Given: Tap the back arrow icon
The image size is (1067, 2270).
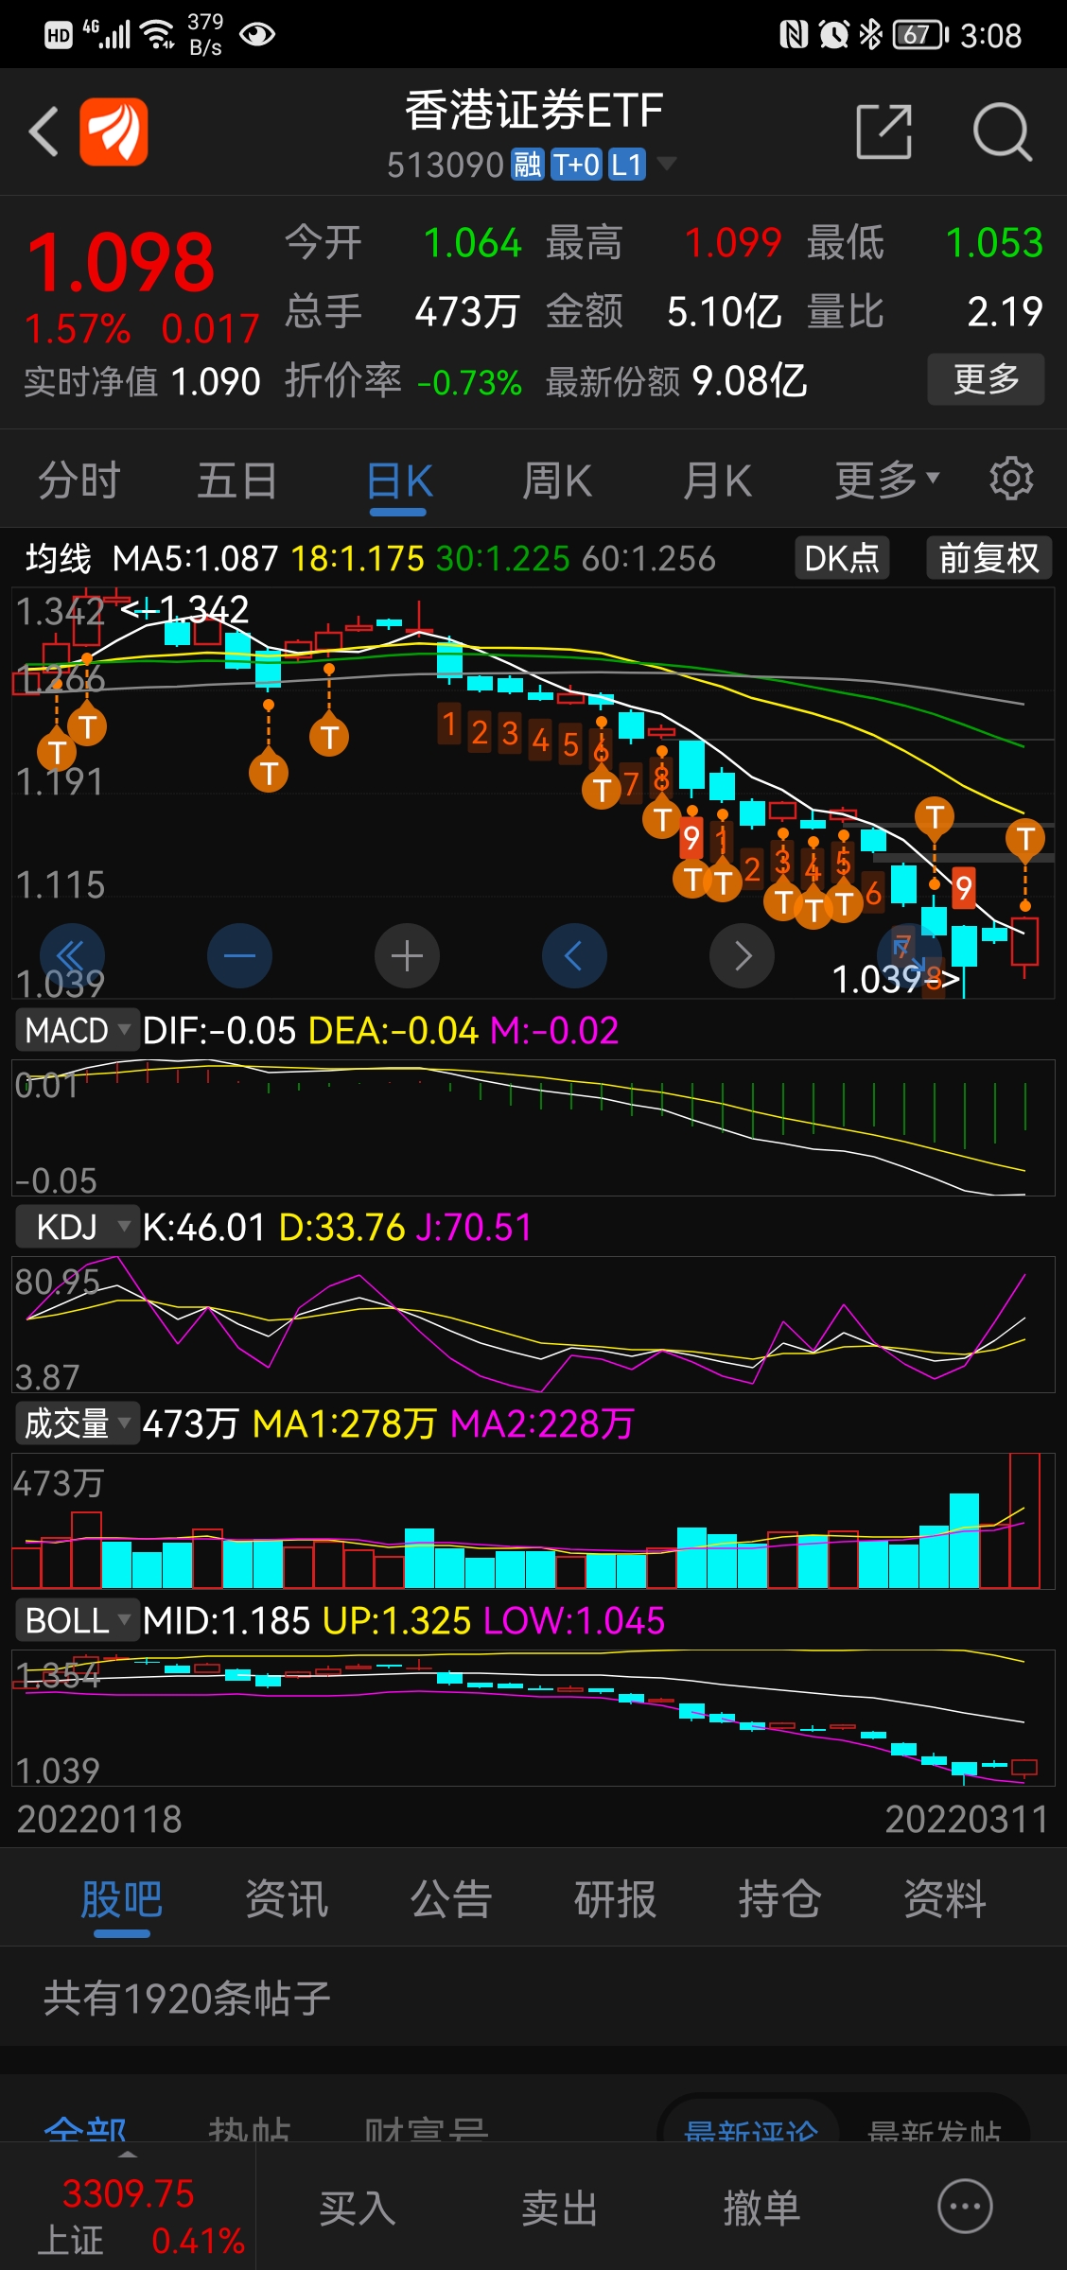Looking at the screenshot, I should [x=44, y=131].
